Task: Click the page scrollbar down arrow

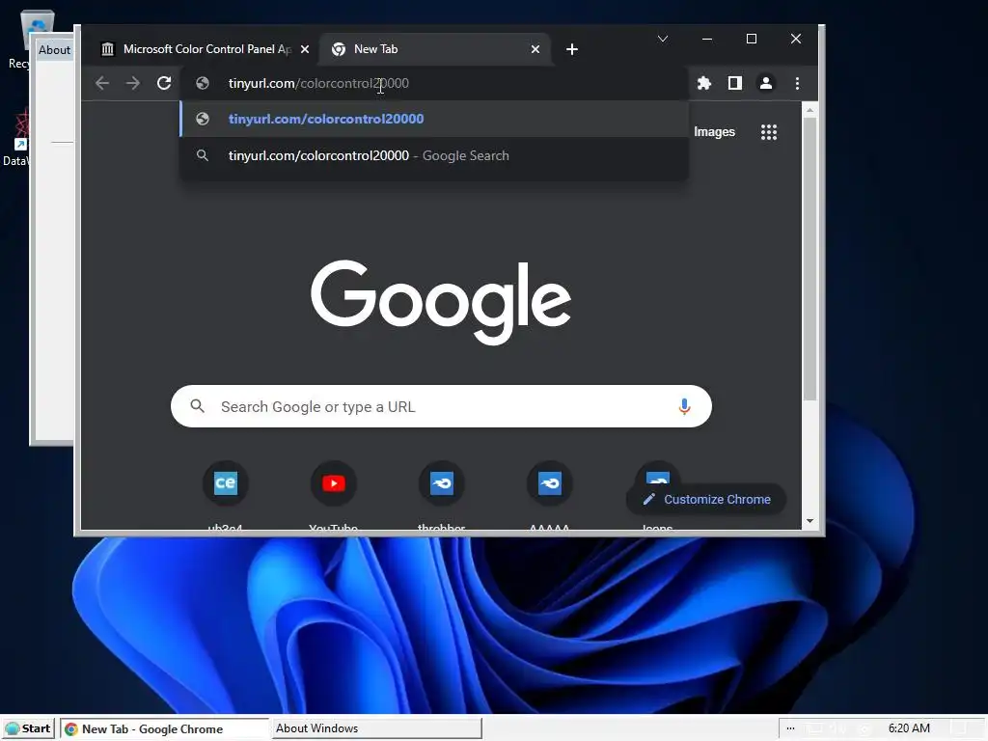Action: (810, 521)
